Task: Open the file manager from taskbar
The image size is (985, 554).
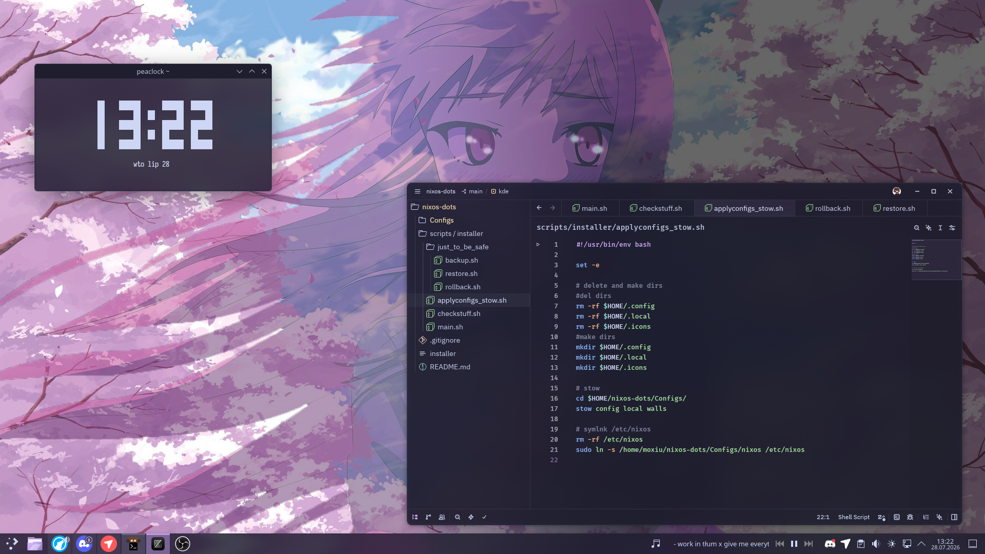Action: [35, 544]
